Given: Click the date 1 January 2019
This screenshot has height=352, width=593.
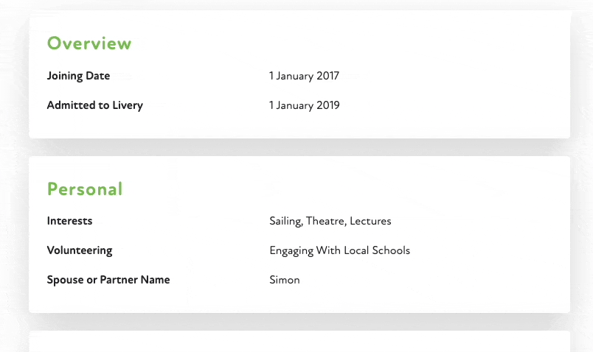Looking at the screenshot, I should pyautogui.click(x=304, y=105).
